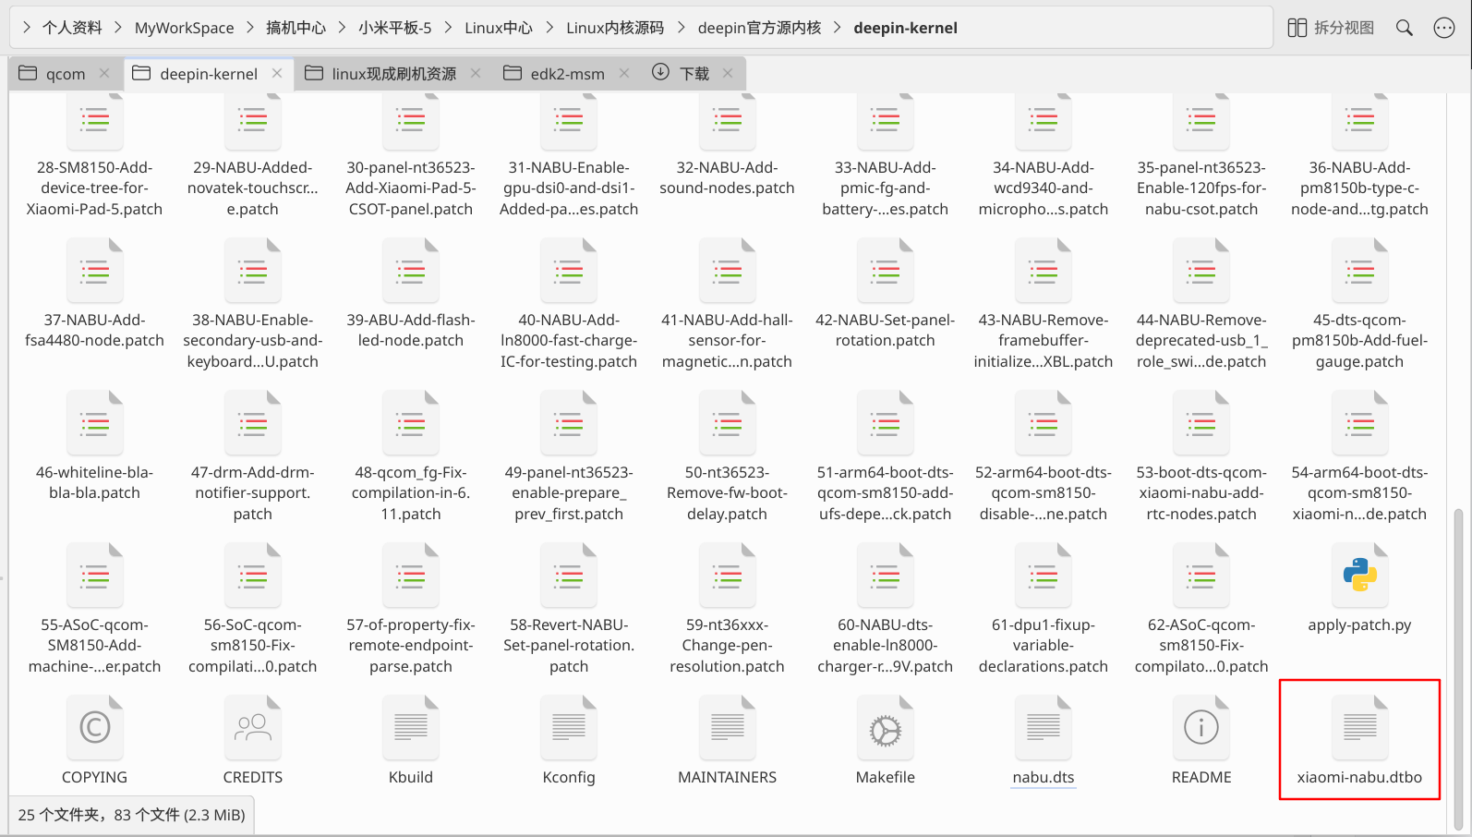Click the vertical scrollbar handle
1472x837 pixels.
point(1459,668)
